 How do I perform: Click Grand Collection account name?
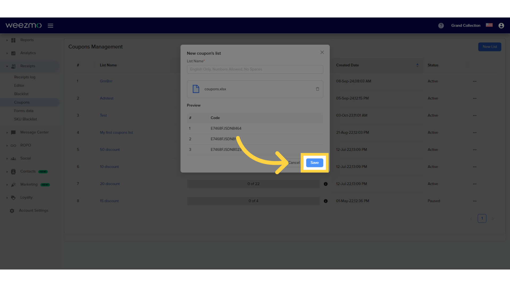[466, 26]
